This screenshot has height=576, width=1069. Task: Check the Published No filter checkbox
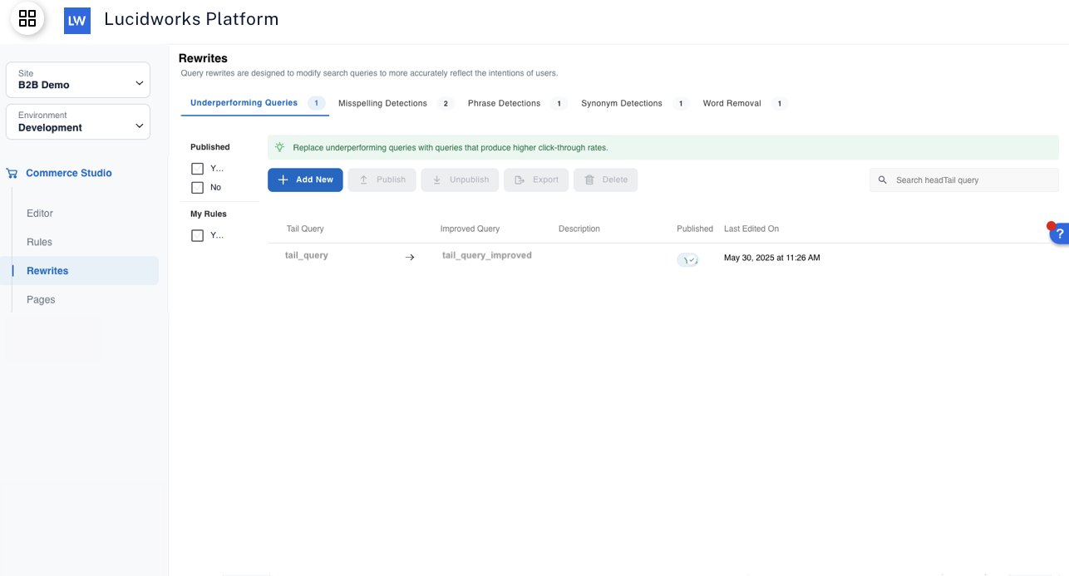[197, 188]
